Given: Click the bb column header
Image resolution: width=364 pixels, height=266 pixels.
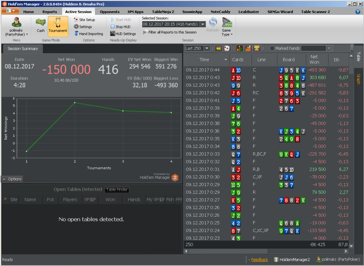Looking at the screenshot, I should pyautogui.click(x=338, y=60).
